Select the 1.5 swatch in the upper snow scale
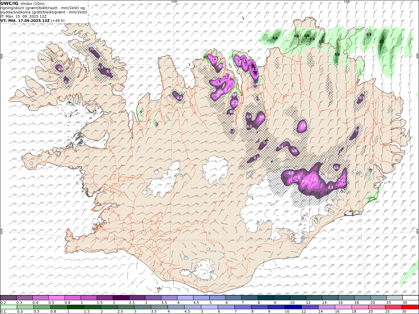The image size is (419, 314). [104, 298]
